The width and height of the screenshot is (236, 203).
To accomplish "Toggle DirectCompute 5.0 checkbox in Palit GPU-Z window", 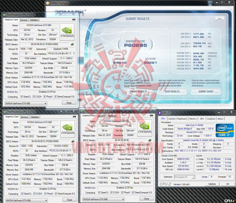I will [x=133, y=192].
